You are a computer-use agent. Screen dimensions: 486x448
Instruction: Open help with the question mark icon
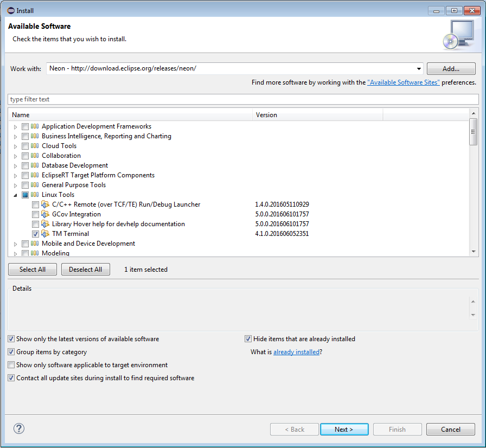pos(19,429)
